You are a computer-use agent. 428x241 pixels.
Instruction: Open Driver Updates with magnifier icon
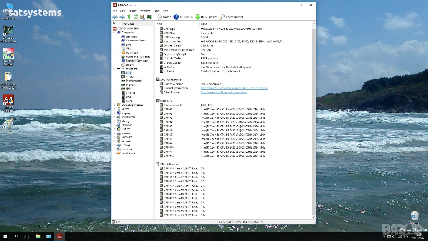222,17
